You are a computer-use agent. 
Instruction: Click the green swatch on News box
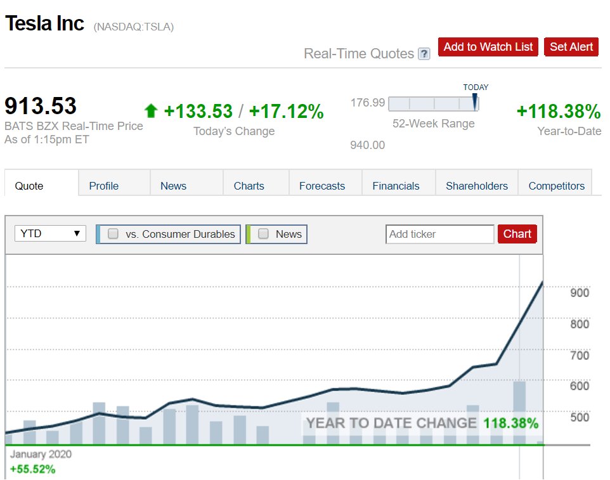[248, 234]
